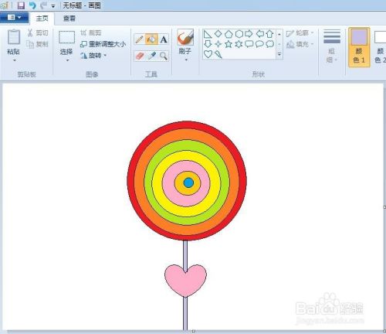Select the Color picker eyedropper tool

coord(151,56)
